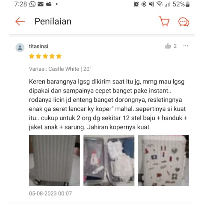Tap the back arrow beside Penilaian
Image resolution: width=204 pixels, height=204 pixels.
(20, 21)
